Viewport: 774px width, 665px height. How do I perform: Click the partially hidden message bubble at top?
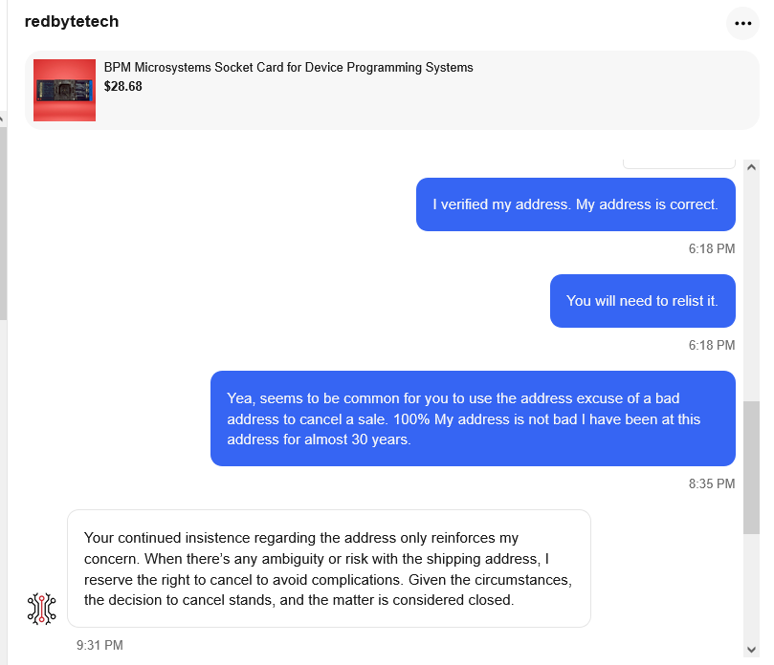point(679,163)
